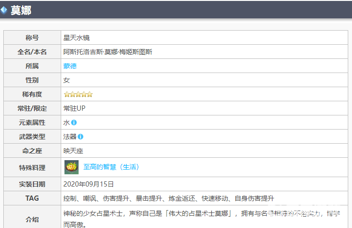Click the info icon next to 水

click(74, 122)
